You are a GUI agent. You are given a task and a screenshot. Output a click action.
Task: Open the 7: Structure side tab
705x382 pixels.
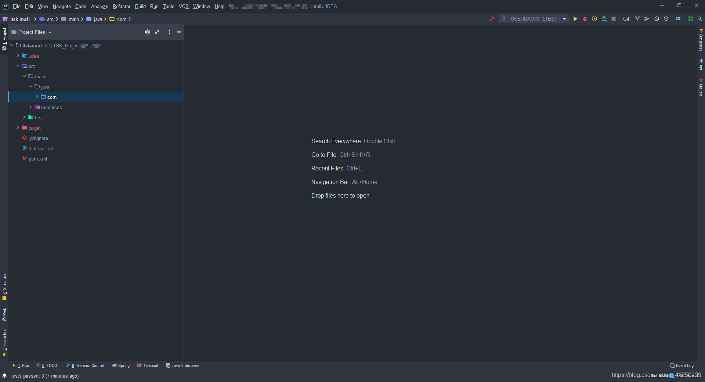click(4, 286)
